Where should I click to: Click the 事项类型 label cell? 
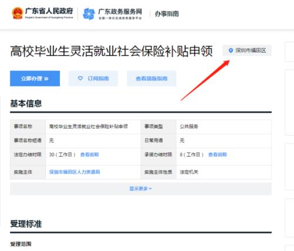point(158,127)
